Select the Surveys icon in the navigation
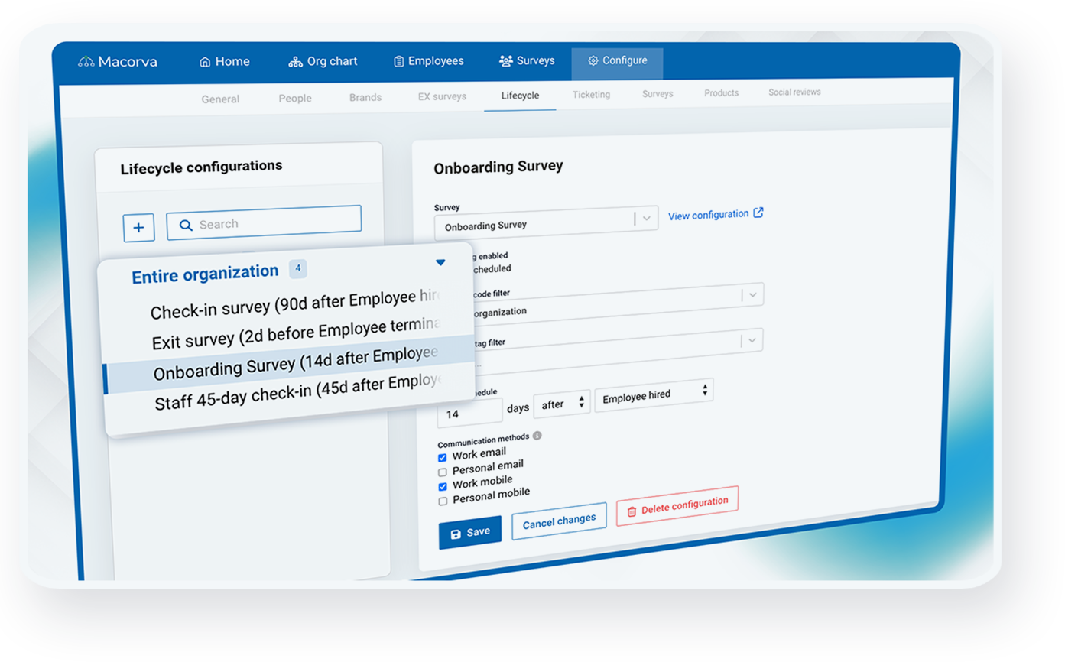 pyautogui.click(x=505, y=60)
